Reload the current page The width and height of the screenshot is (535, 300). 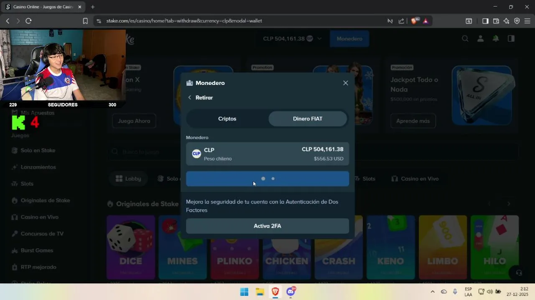[x=28, y=21]
